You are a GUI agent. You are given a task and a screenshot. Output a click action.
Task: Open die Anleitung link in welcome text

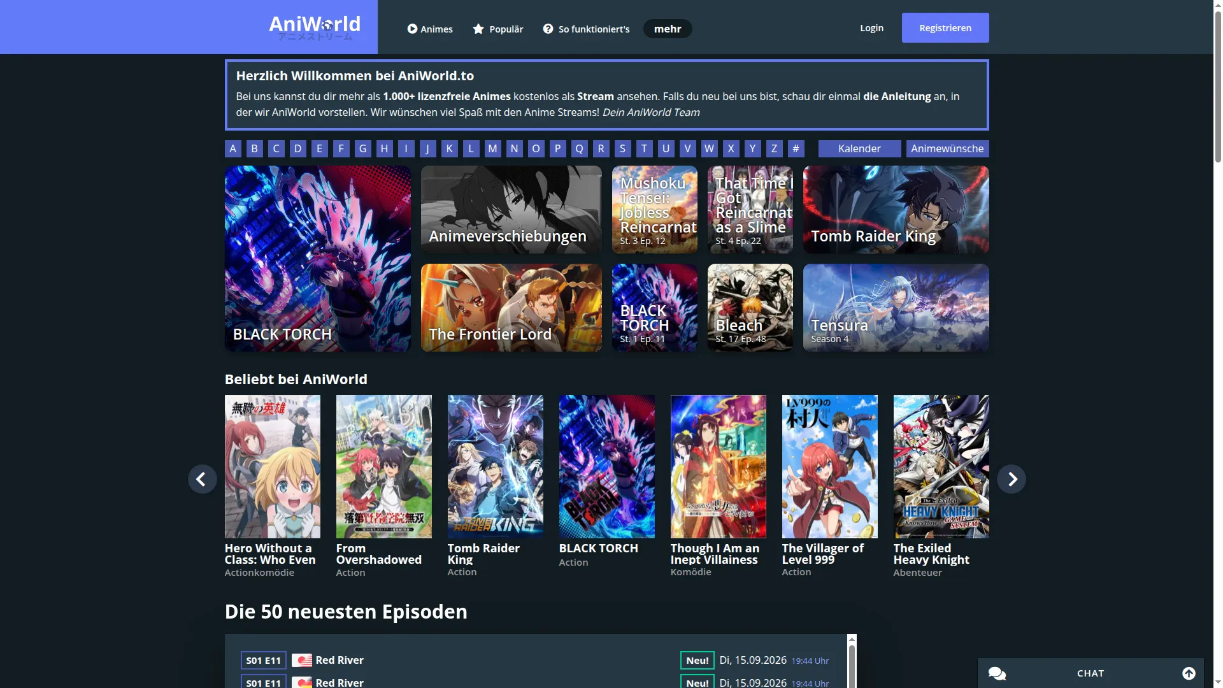[x=897, y=96]
